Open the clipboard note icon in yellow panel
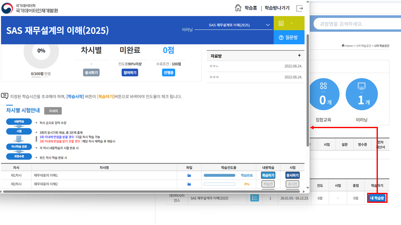This screenshot has height=225, width=401. (281, 23)
